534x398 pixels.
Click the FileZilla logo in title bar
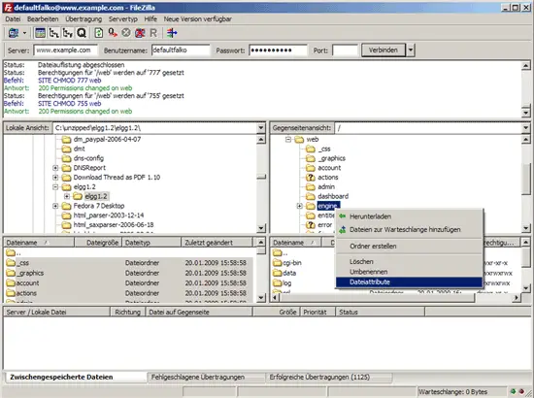(8, 8)
